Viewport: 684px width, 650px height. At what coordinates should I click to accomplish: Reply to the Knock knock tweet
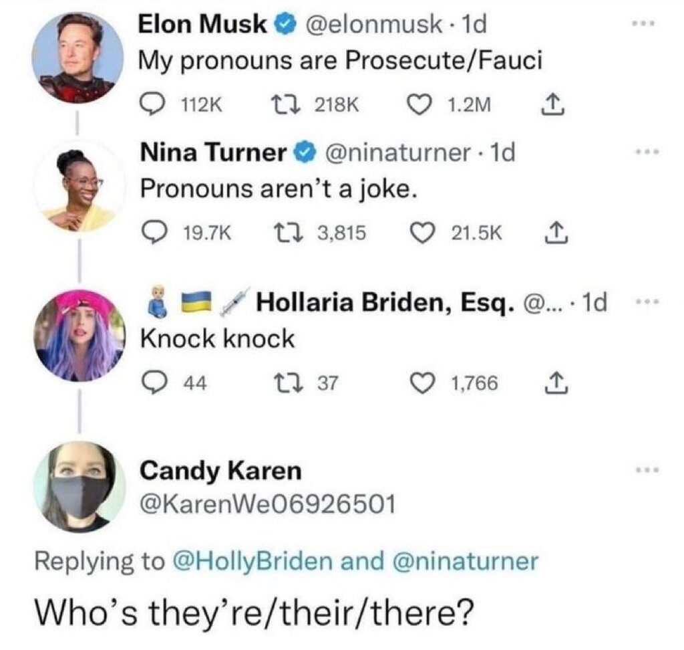pos(153,384)
